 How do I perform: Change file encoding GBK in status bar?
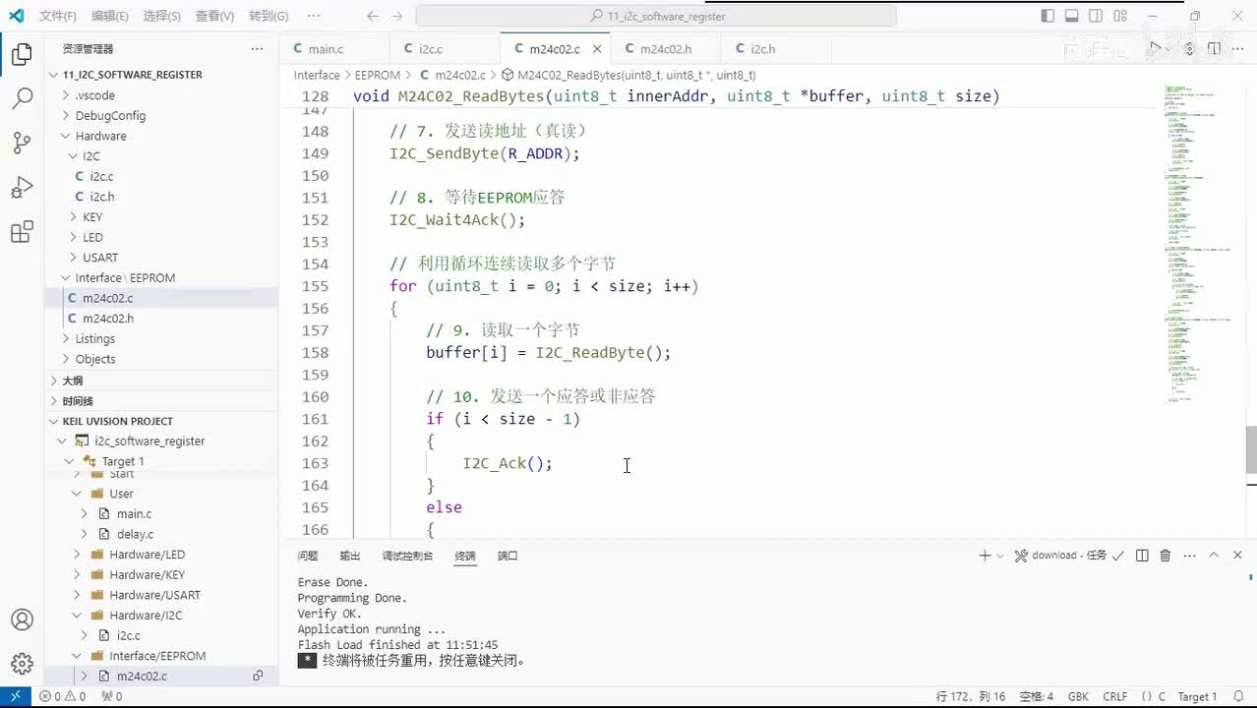pyautogui.click(x=1078, y=696)
